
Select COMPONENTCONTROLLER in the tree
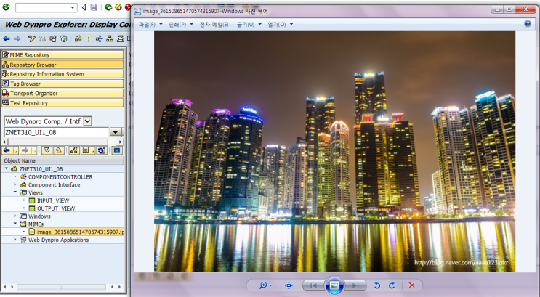[x=60, y=177]
